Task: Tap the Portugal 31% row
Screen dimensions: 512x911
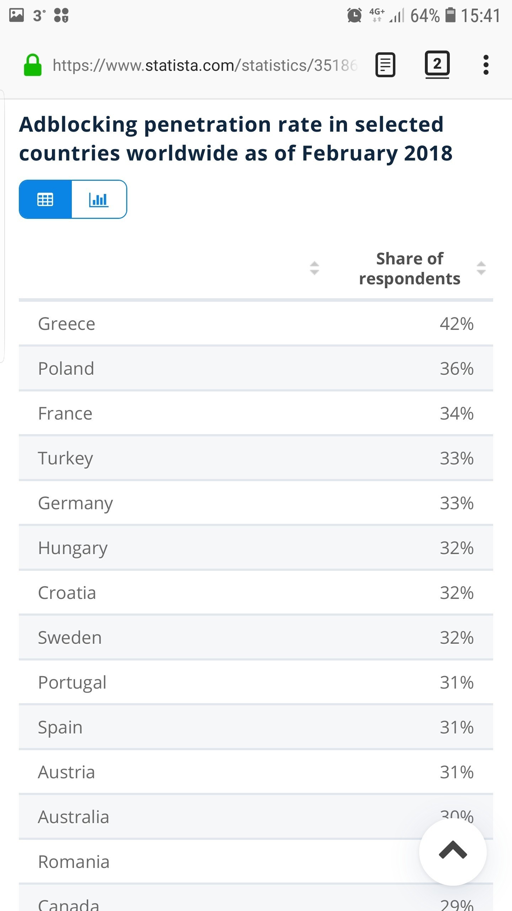Action: (256, 682)
